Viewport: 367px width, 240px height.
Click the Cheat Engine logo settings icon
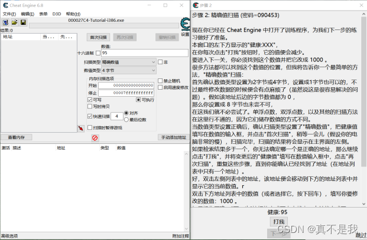pos(185,24)
